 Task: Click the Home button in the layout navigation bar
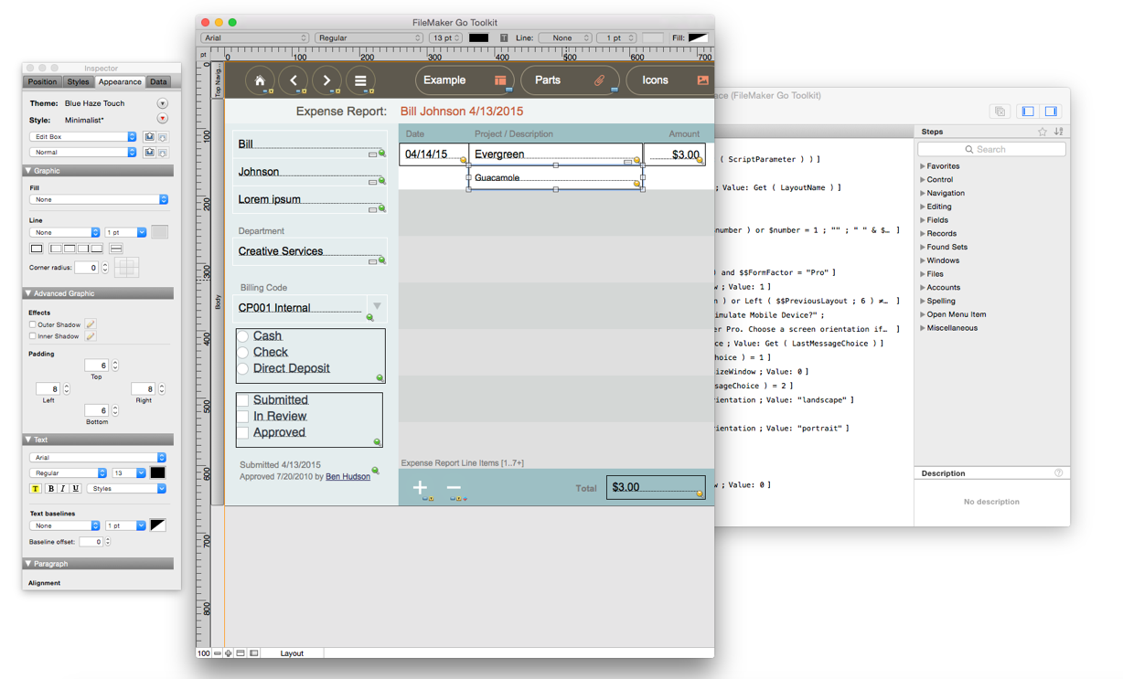tap(260, 80)
